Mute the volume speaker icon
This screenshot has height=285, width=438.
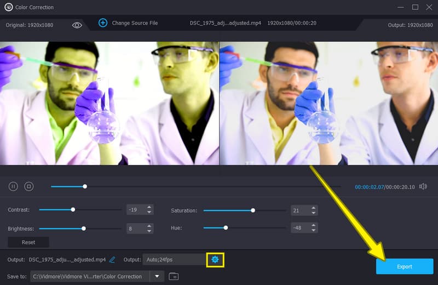click(423, 186)
